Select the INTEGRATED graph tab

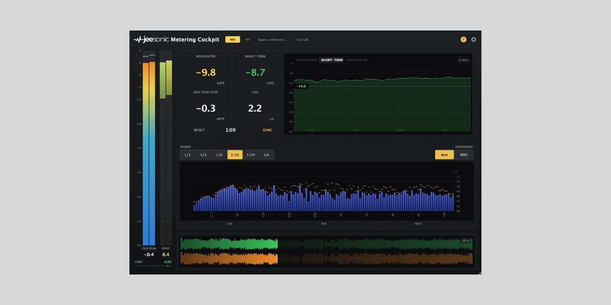pyautogui.click(x=357, y=60)
